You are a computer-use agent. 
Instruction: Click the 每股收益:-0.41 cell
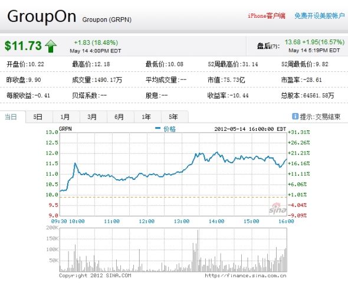pyautogui.click(x=28, y=96)
